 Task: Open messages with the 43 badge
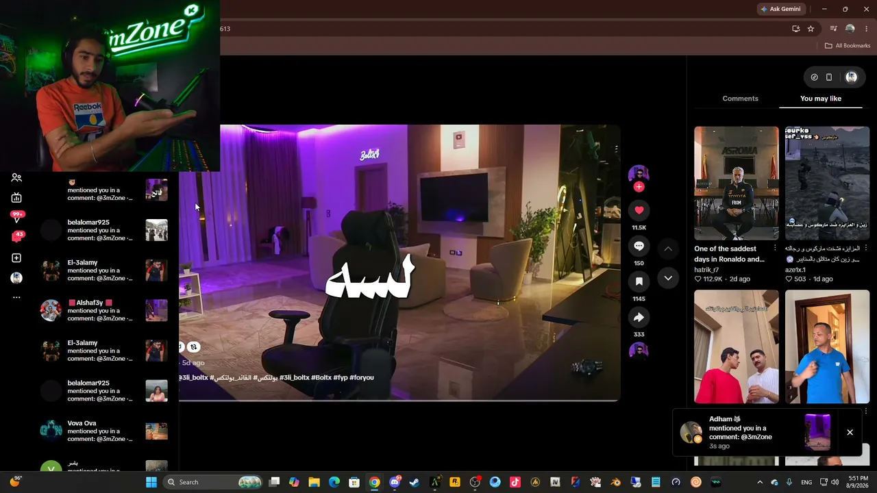[17, 237]
